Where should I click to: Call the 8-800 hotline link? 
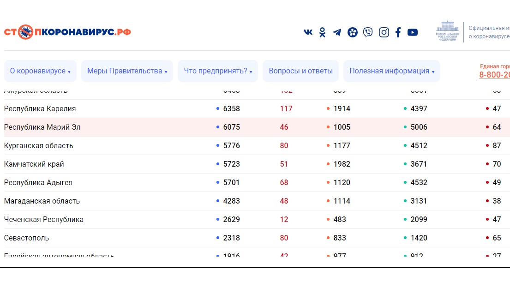pos(496,75)
